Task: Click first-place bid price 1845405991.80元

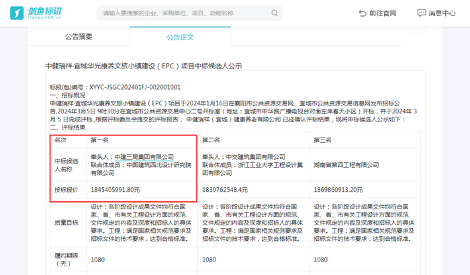Action: point(115,190)
